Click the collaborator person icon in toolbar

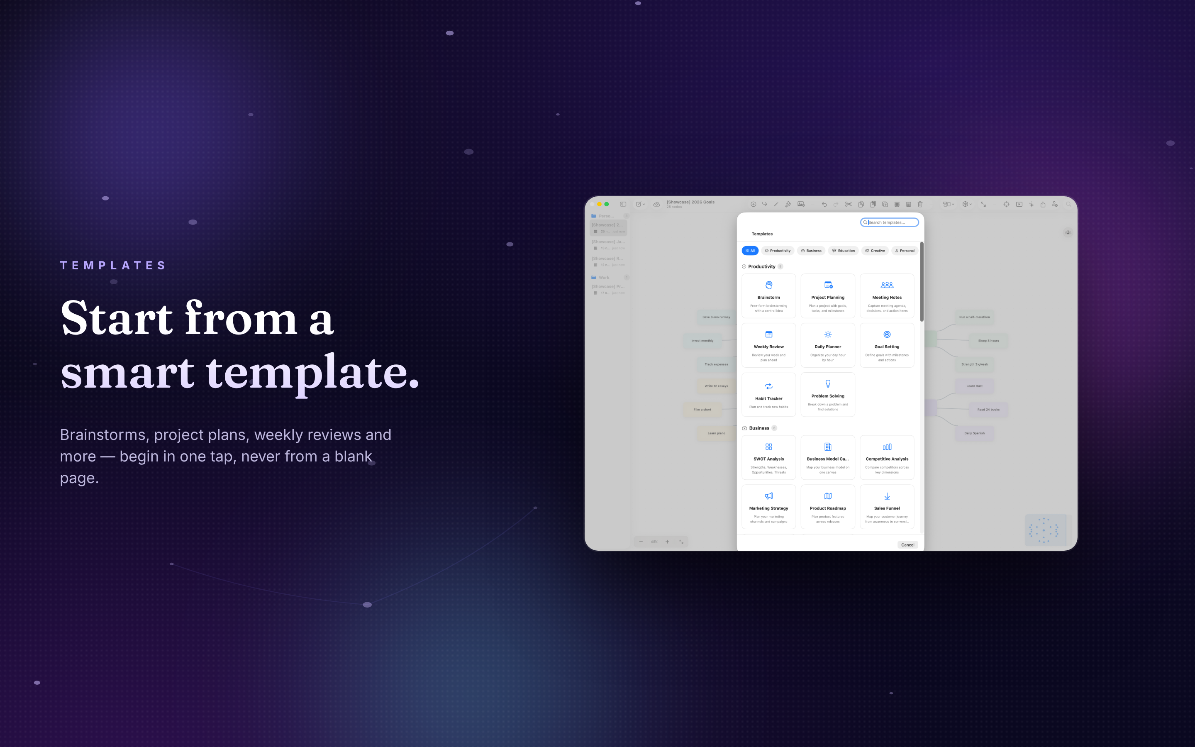(1055, 204)
